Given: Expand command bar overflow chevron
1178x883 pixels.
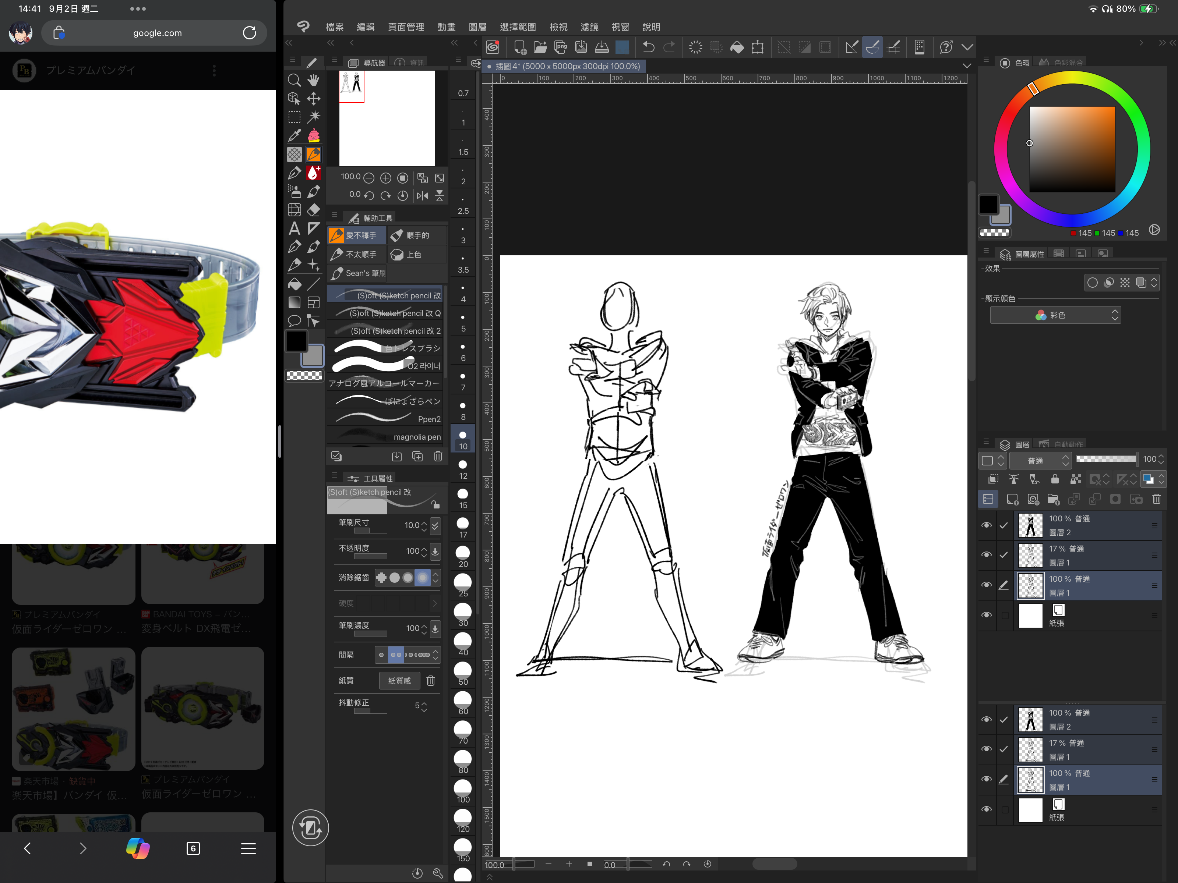Looking at the screenshot, I should coord(967,47).
